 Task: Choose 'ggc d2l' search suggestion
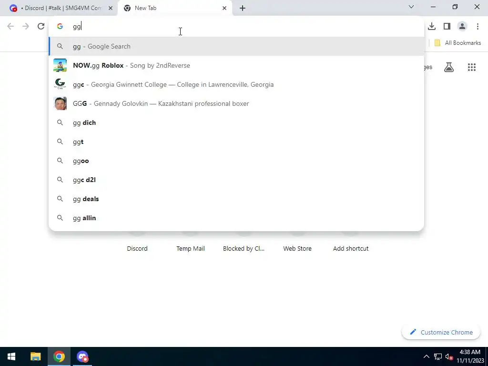point(236,180)
